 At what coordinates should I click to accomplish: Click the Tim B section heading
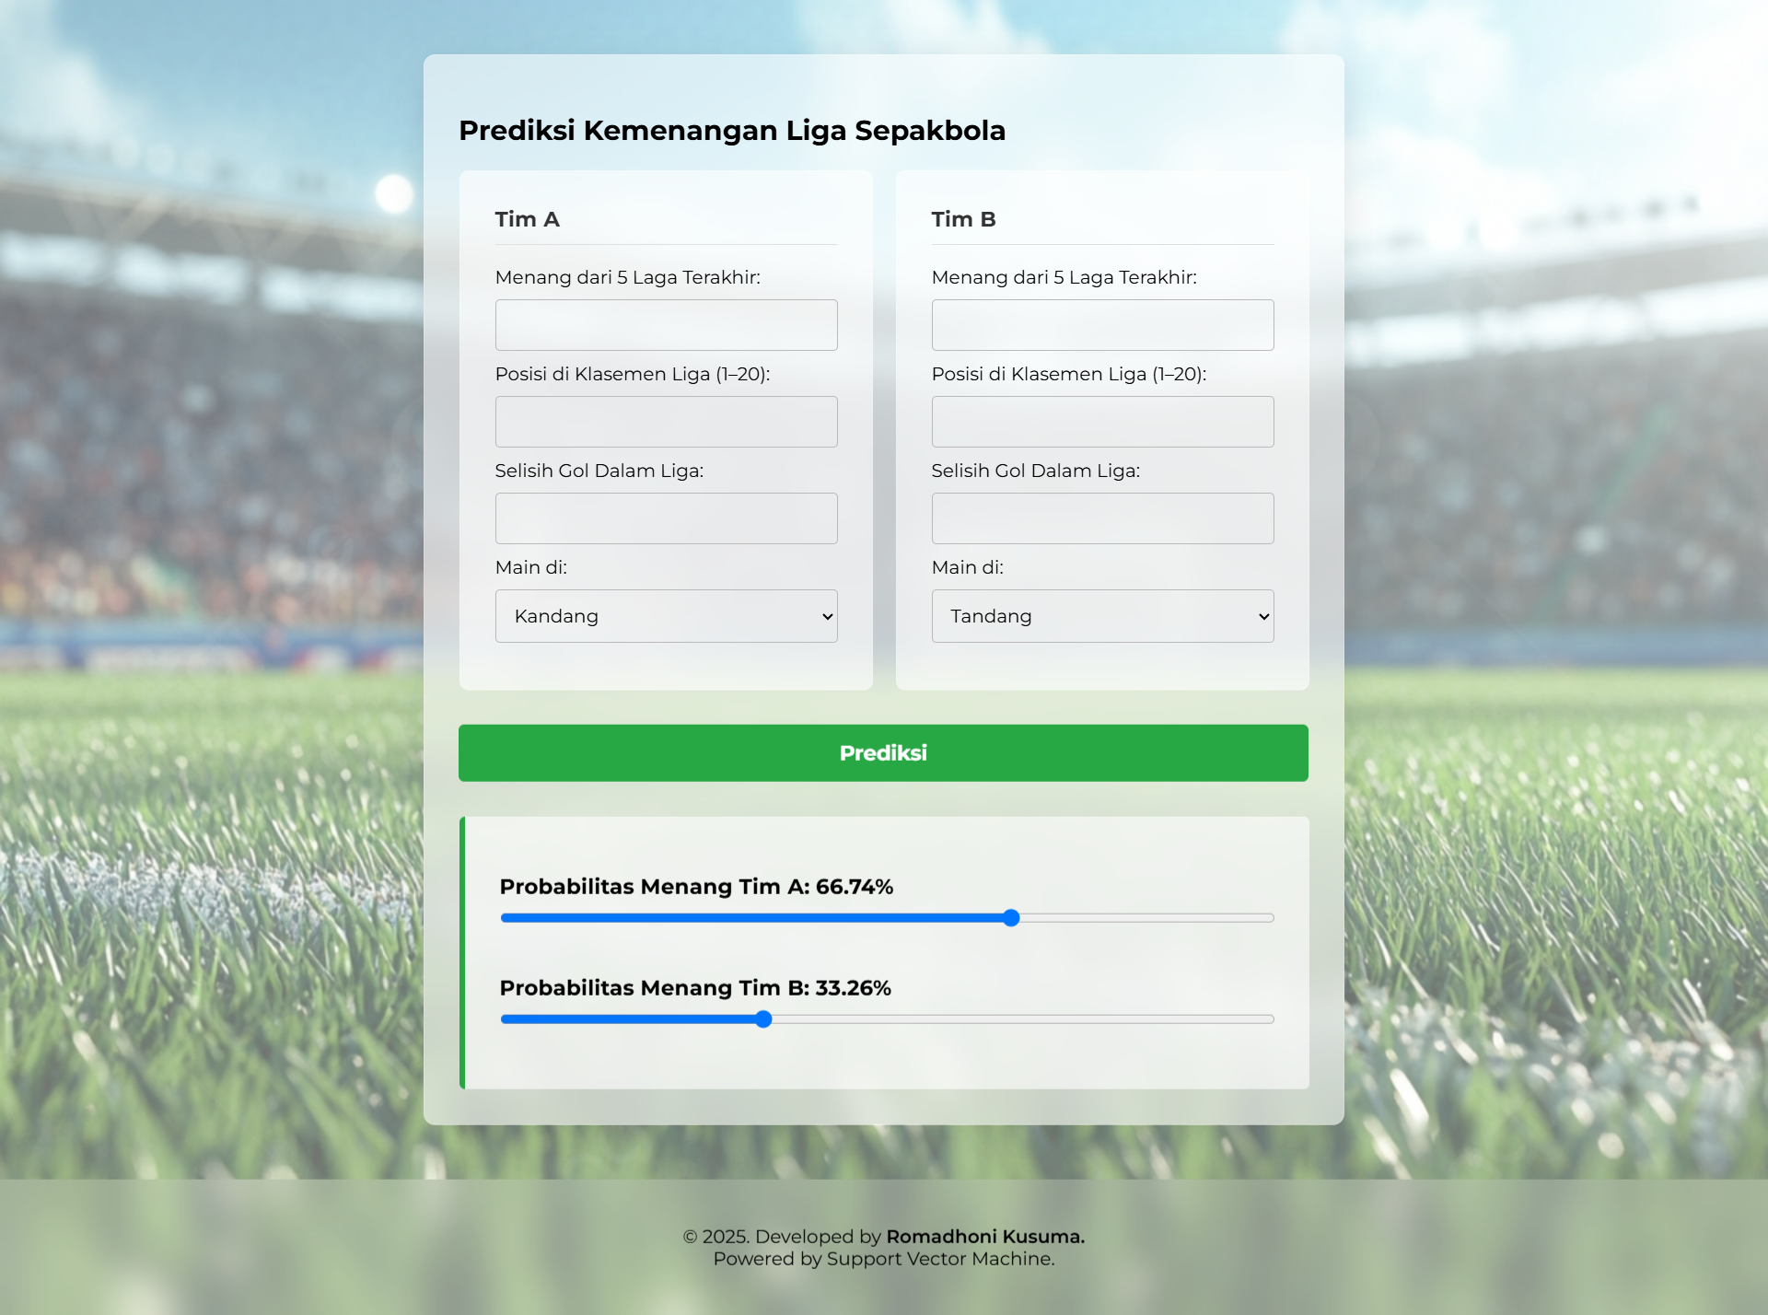coord(963,219)
